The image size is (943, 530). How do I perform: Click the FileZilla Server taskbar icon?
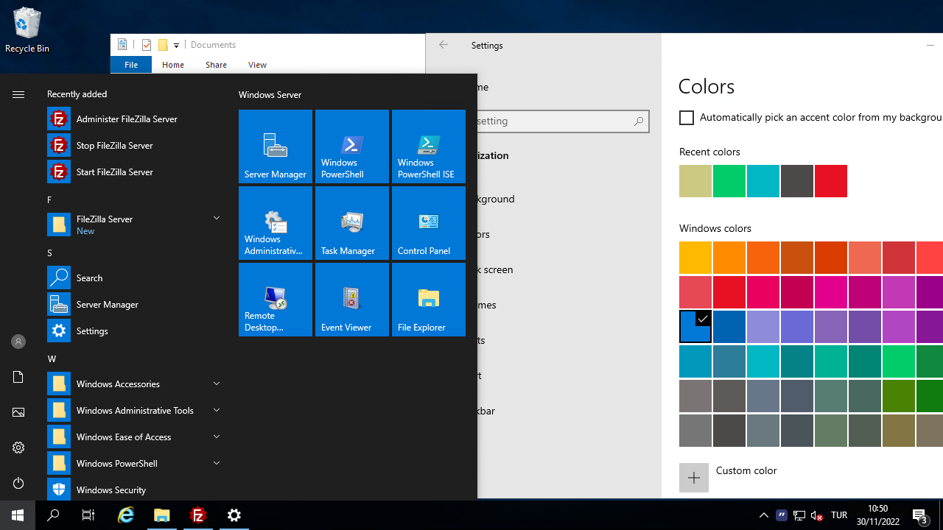tap(198, 515)
